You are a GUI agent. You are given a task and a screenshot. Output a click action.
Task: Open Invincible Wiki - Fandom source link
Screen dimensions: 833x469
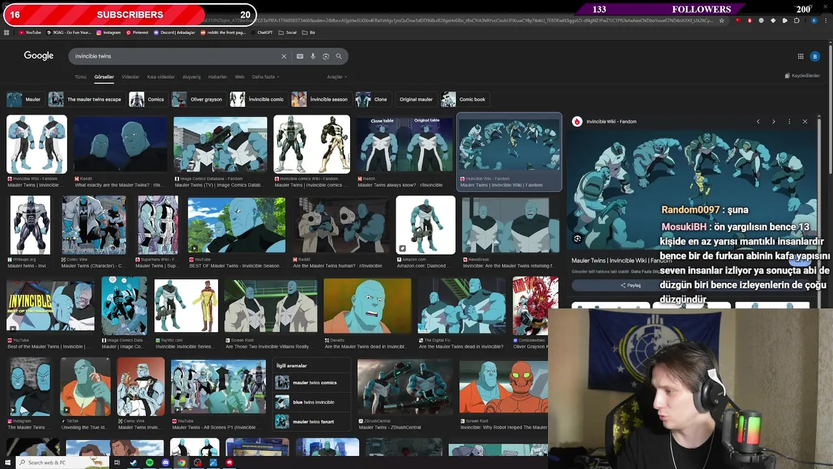(x=610, y=121)
